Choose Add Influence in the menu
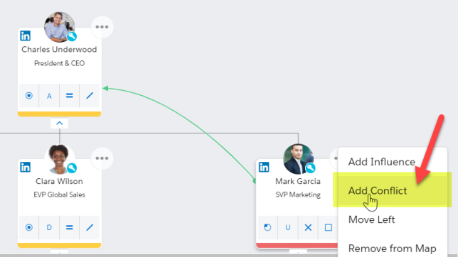 click(x=381, y=162)
